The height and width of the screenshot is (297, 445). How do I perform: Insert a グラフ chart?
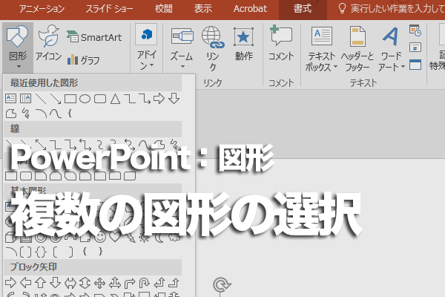[x=83, y=60]
